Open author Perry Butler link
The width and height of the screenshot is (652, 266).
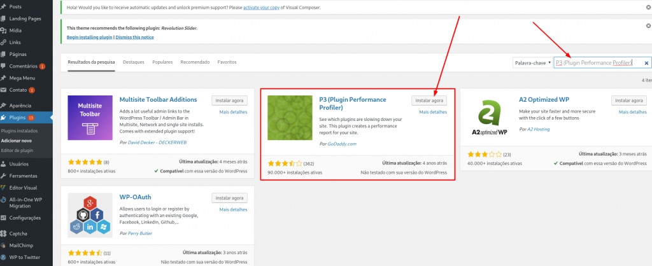(139, 233)
